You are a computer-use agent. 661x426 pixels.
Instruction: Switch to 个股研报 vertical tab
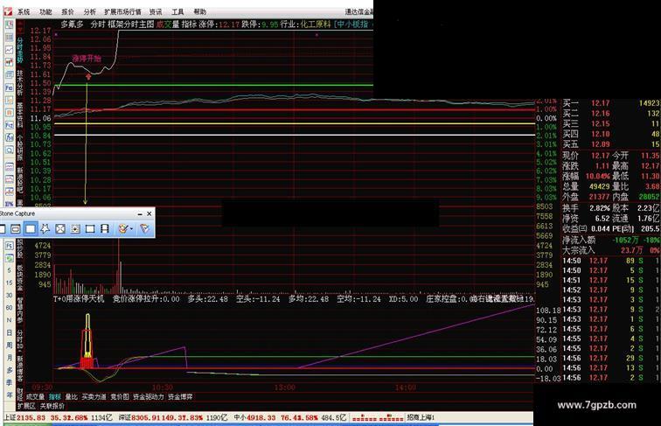tap(20, 148)
